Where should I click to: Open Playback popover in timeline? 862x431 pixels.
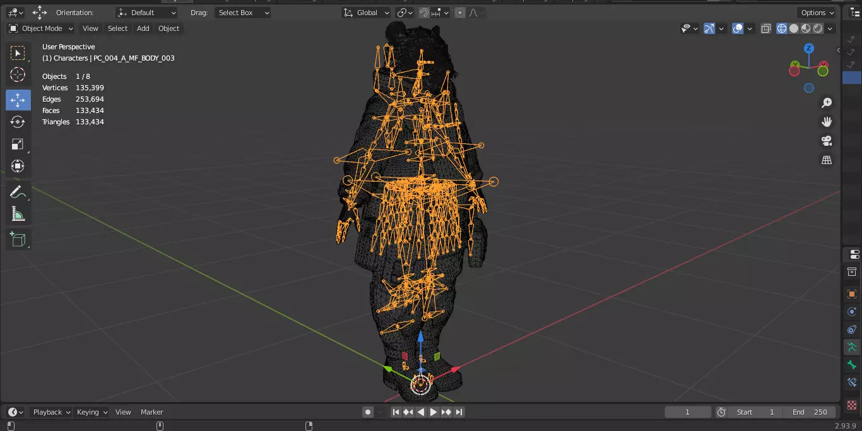[51, 412]
